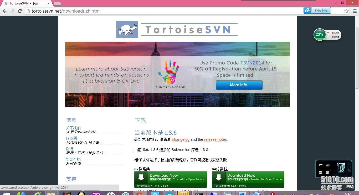The image size is (359, 195).
Task: Click the 拖拽上传 upload button
Action: [x=321, y=10]
